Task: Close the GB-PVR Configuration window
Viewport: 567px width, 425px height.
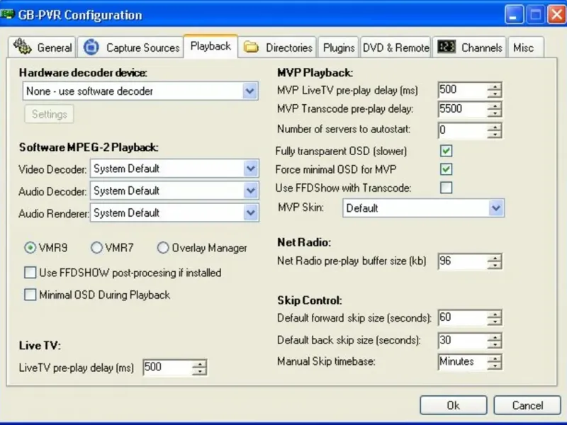Action: pyautogui.click(x=556, y=15)
